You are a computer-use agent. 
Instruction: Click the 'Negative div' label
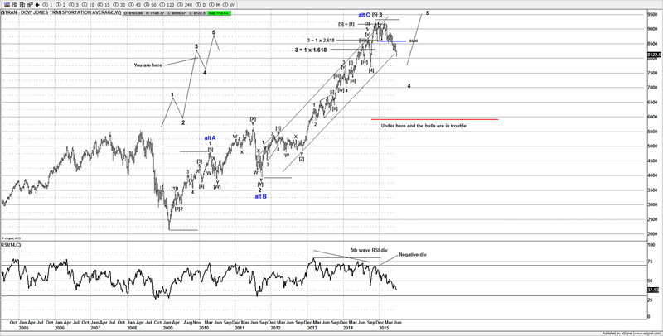pos(413,255)
